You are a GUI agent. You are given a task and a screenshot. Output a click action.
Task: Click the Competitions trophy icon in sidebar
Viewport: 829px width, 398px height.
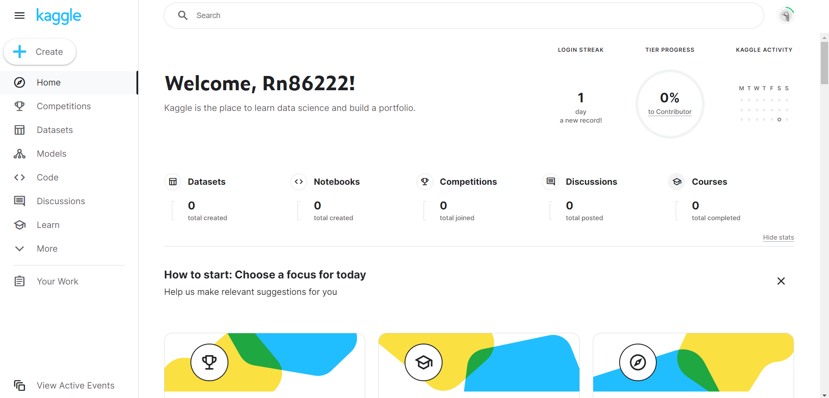(19, 106)
